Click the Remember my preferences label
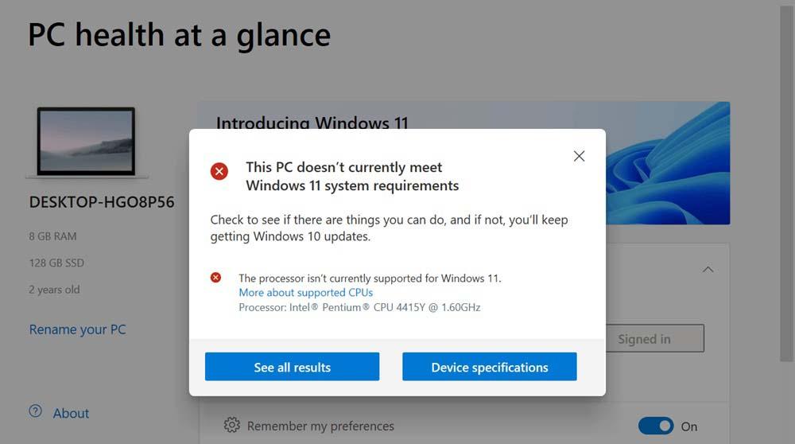 320,426
